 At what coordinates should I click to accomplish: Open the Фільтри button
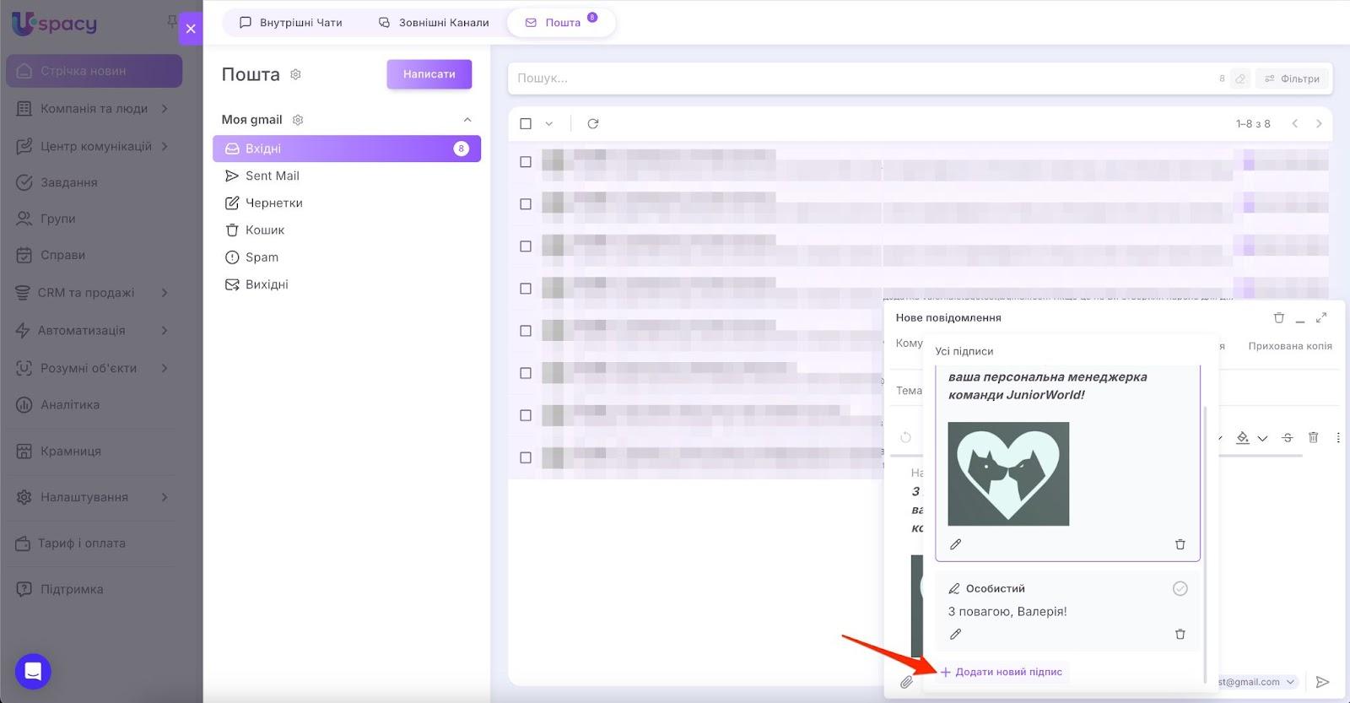pyautogui.click(x=1292, y=78)
